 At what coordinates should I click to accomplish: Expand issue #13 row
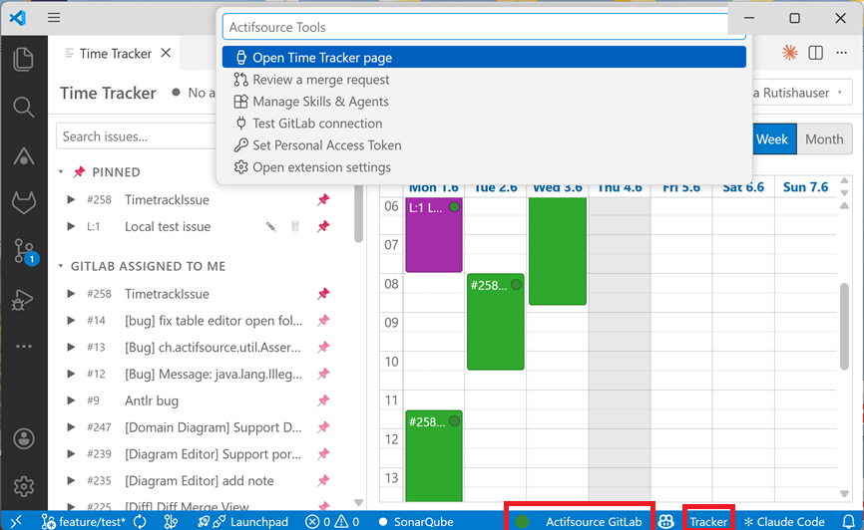click(x=71, y=348)
